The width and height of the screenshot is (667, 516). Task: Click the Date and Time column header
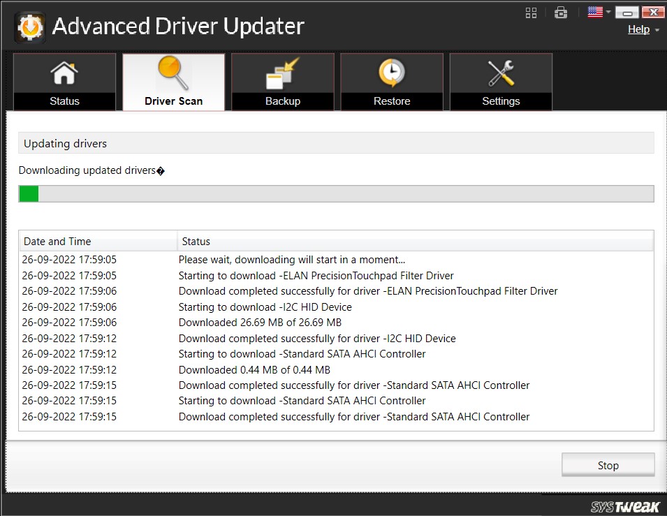click(57, 241)
